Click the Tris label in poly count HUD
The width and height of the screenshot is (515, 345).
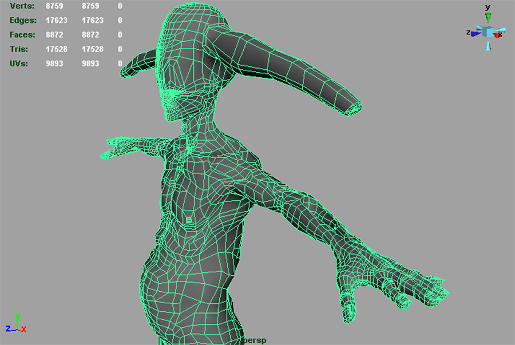click(x=19, y=49)
